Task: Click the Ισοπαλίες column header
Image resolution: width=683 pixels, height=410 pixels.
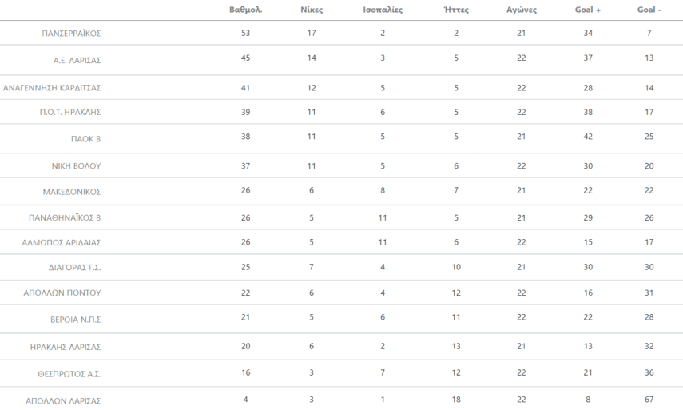Action: (383, 10)
